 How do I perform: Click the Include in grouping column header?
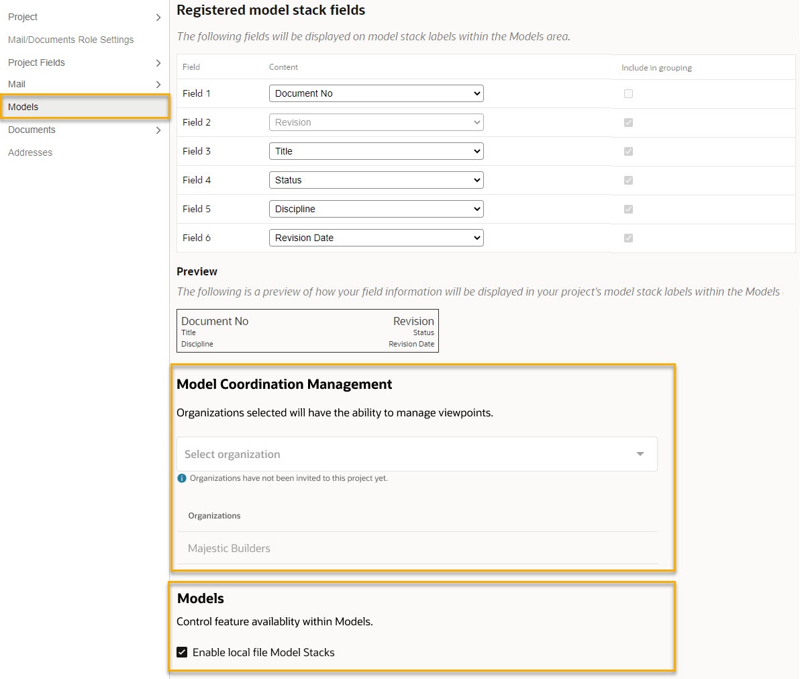pyautogui.click(x=656, y=68)
